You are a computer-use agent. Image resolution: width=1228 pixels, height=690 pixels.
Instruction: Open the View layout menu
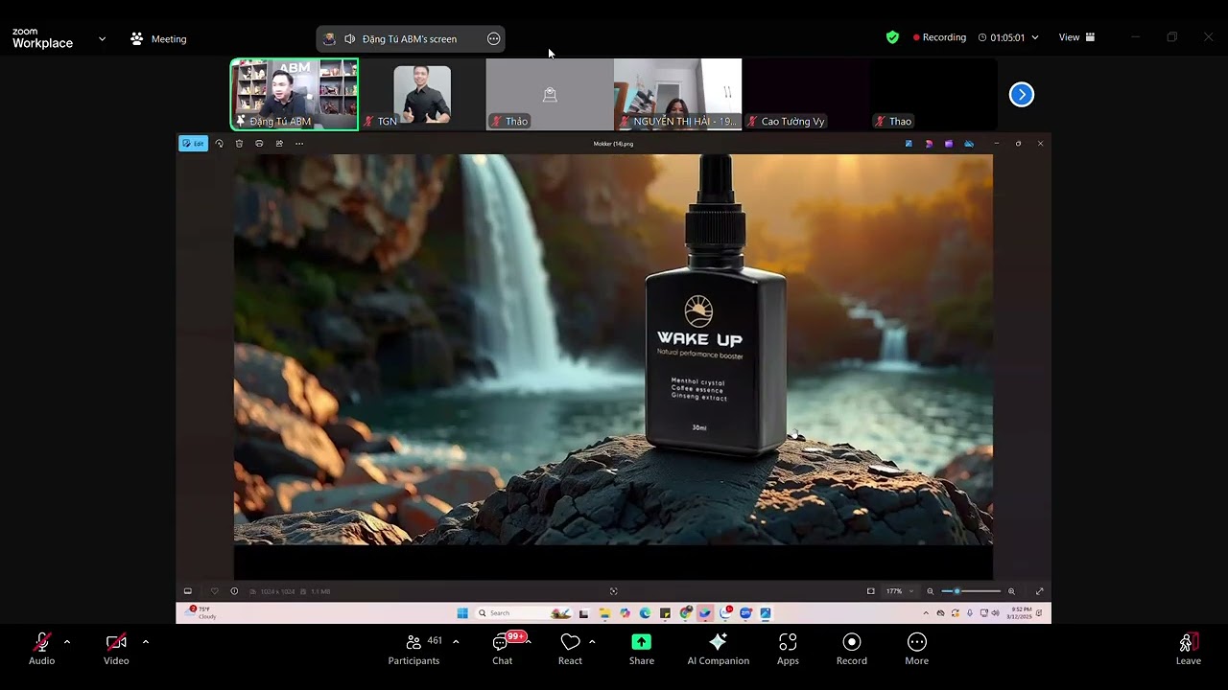[x=1076, y=37]
